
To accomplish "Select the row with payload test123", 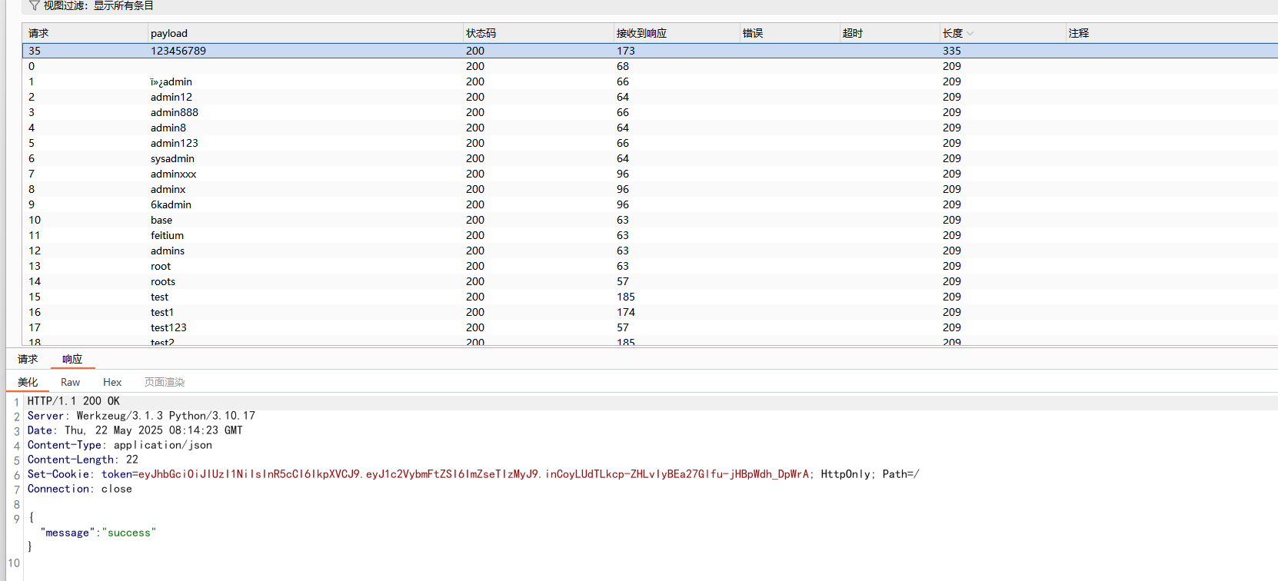I will coord(650,327).
